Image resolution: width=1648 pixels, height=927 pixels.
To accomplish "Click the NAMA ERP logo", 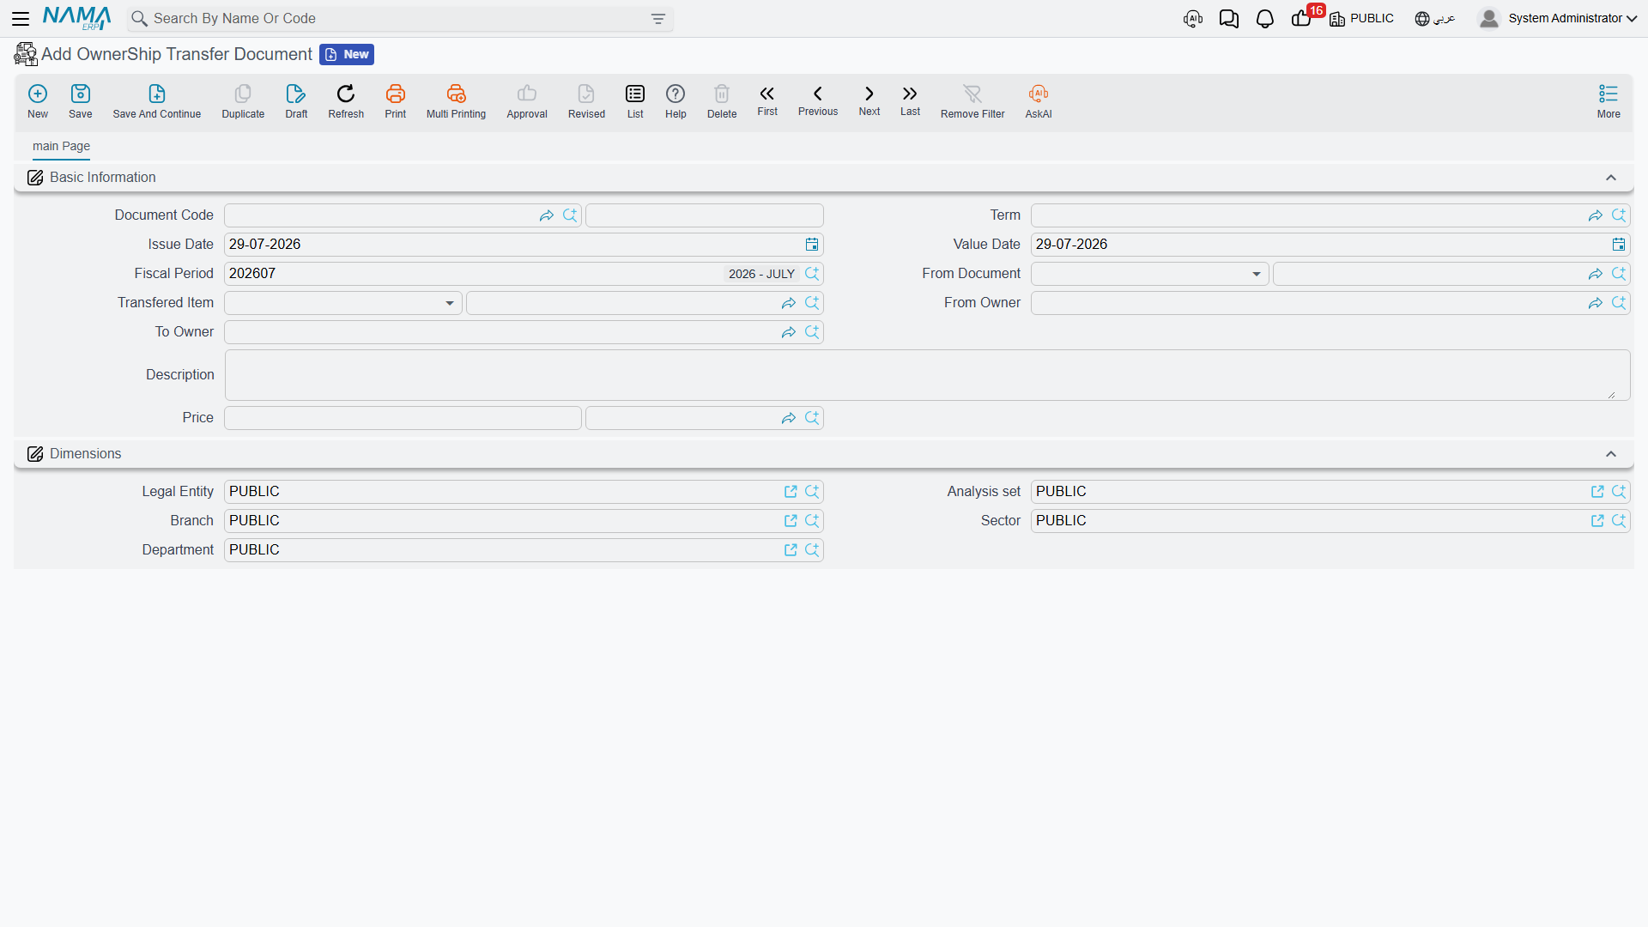I will [76, 18].
